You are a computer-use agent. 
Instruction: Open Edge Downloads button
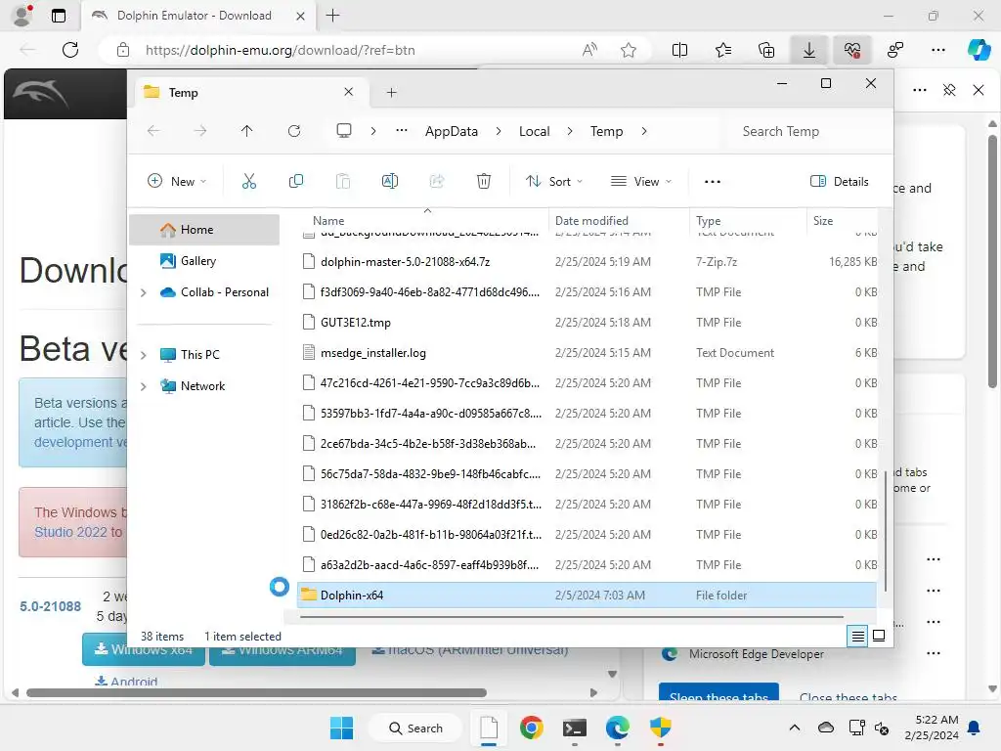click(808, 50)
